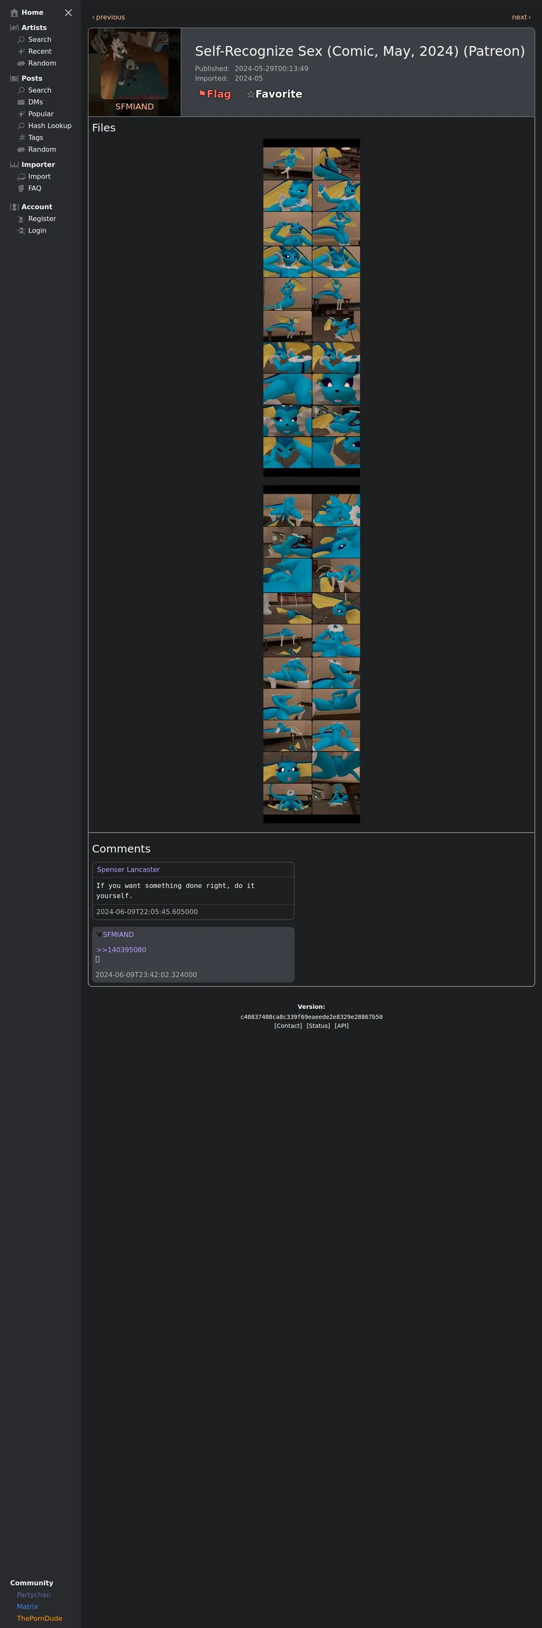Click the post title text
This screenshot has width=542, height=1628.
coord(360,51)
